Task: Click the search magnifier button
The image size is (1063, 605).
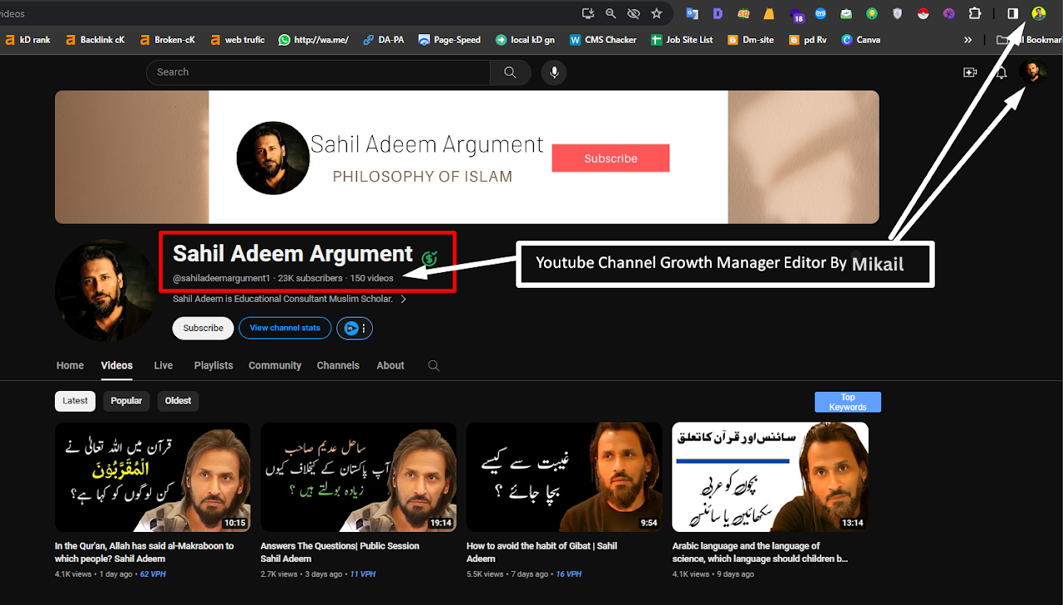Action: click(x=510, y=72)
